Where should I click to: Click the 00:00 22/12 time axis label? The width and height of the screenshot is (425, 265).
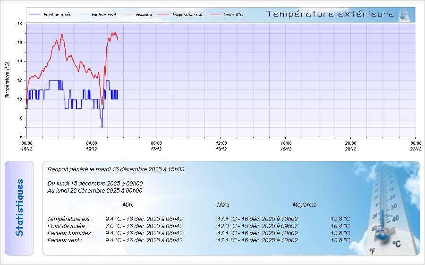point(415,146)
